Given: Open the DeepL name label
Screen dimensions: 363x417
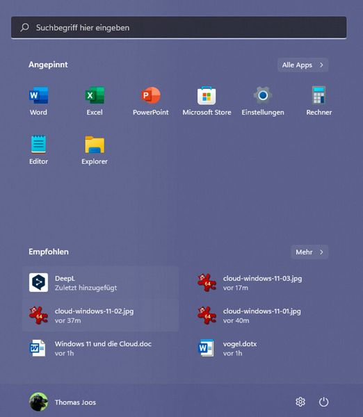Looking at the screenshot, I should tap(65, 279).
